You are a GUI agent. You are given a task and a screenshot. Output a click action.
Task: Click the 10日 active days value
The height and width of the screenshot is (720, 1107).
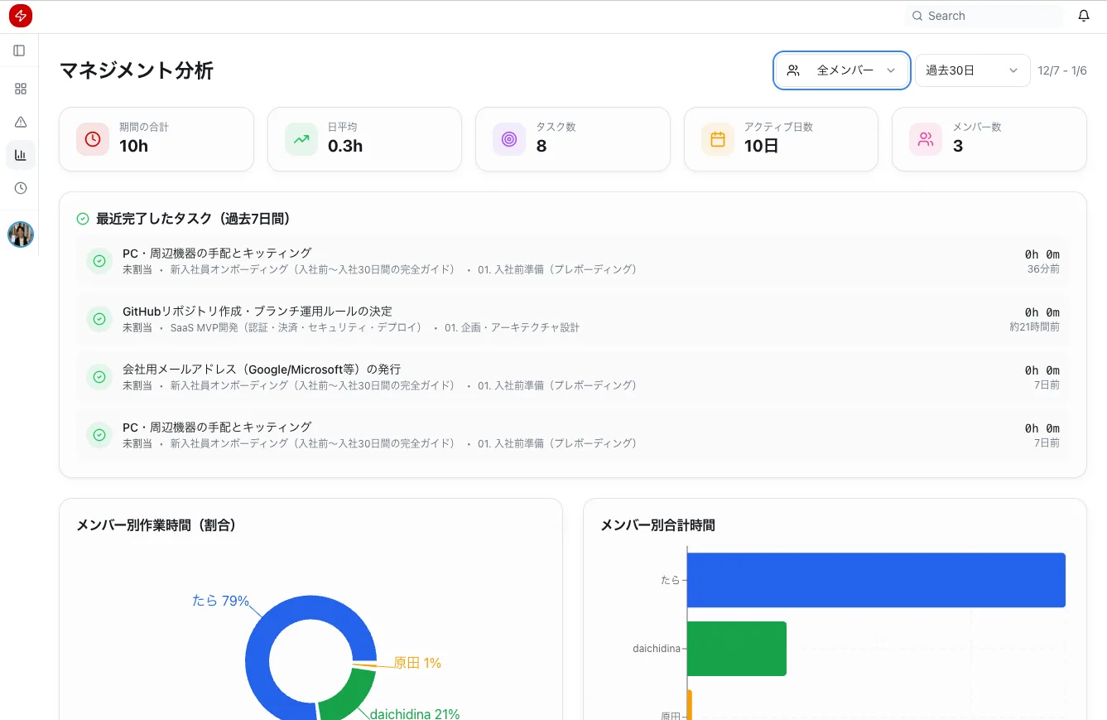pyautogui.click(x=761, y=147)
